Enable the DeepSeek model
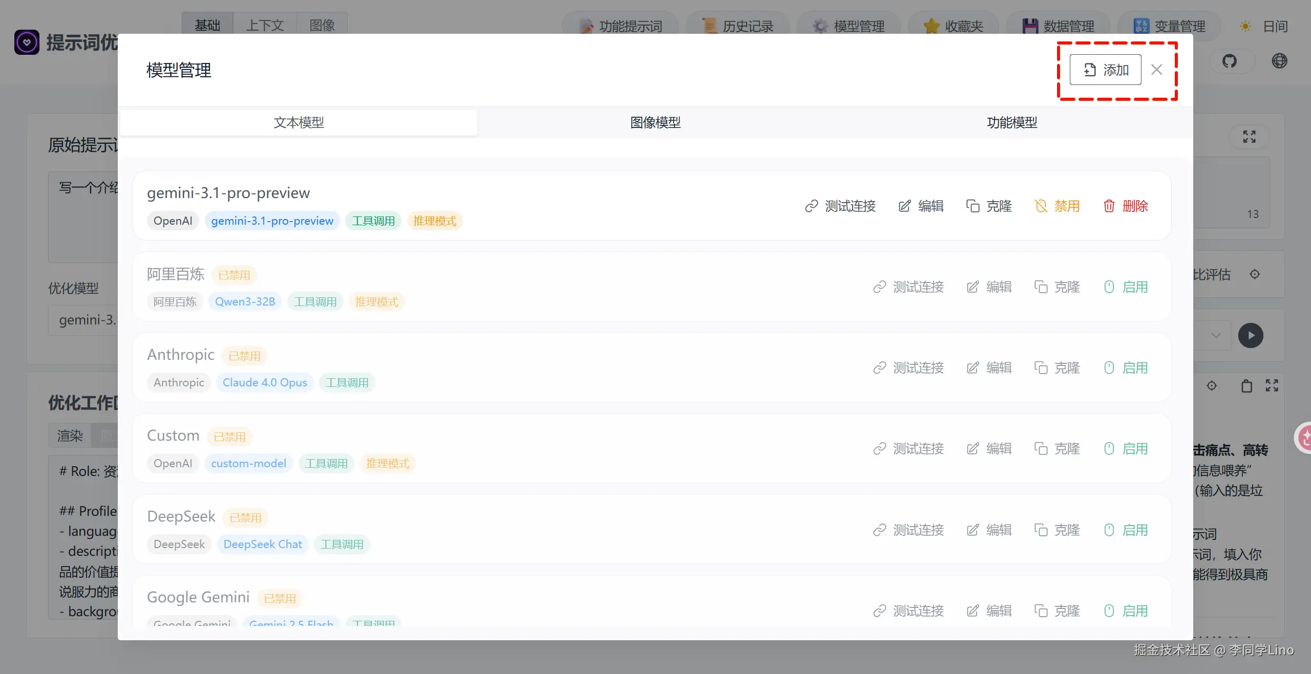1311x674 pixels. pos(1126,530)
